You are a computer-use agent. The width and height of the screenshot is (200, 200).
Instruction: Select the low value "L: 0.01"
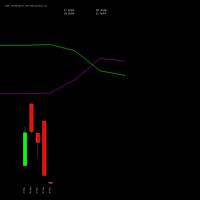click(101, 14)
